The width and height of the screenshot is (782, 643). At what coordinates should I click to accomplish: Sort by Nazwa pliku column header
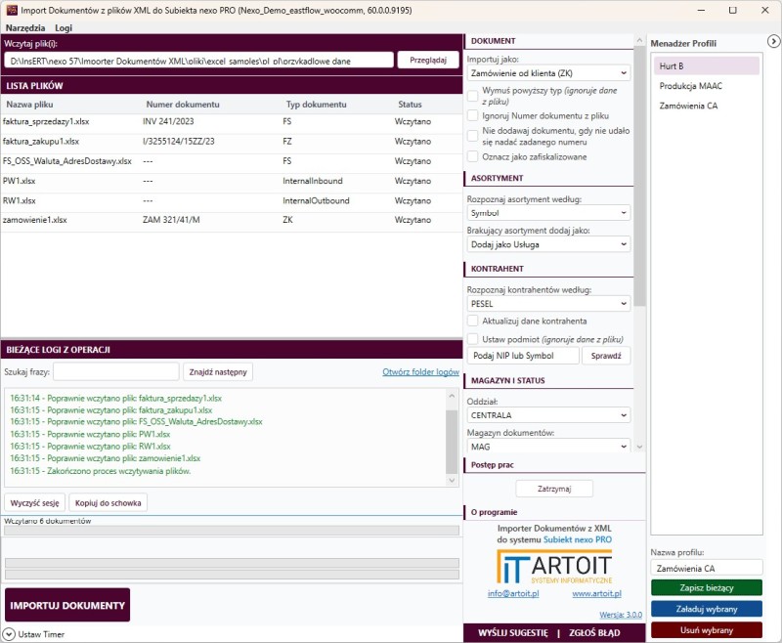(x=29, y=105)
